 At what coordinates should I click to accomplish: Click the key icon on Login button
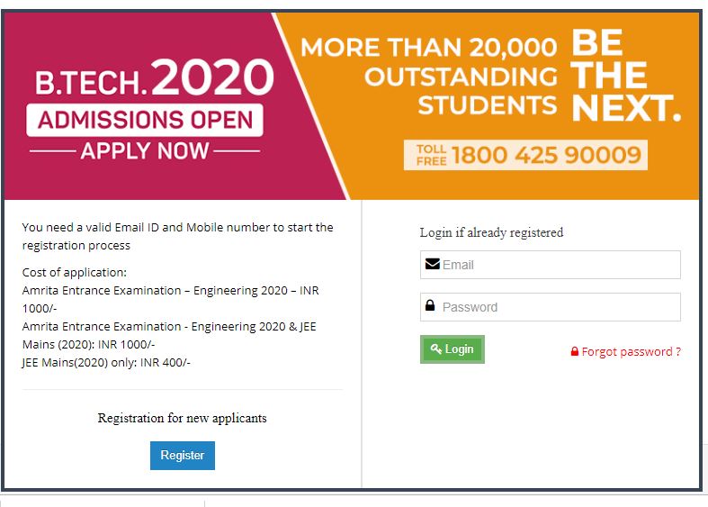click(x=436, y=349)
